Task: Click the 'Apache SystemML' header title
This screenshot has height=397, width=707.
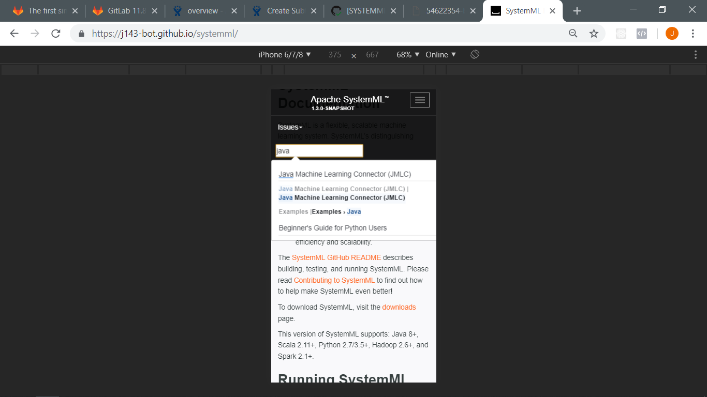Action: pos(349,99)
